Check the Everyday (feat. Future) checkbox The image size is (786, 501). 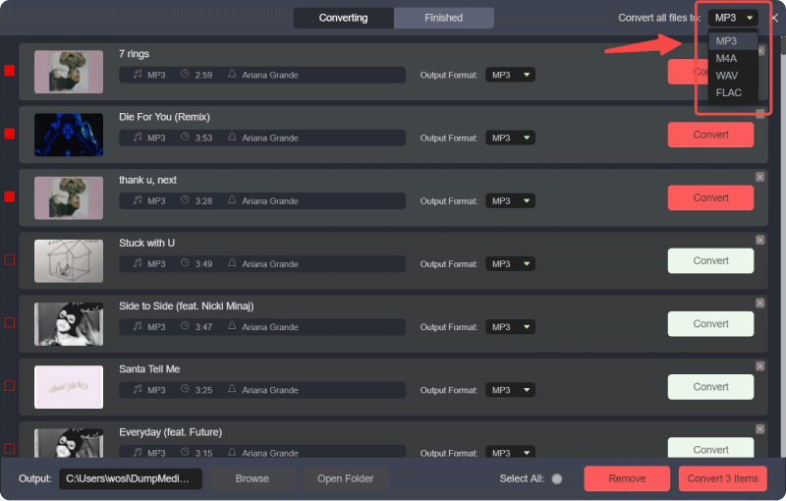point(10,449)
